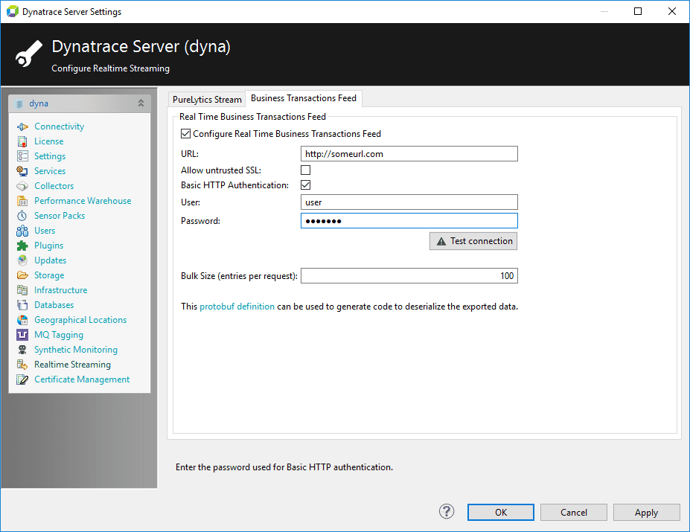Open the Performance Warehouse section
Screen dimensions: 690x532
pos(83,201)
